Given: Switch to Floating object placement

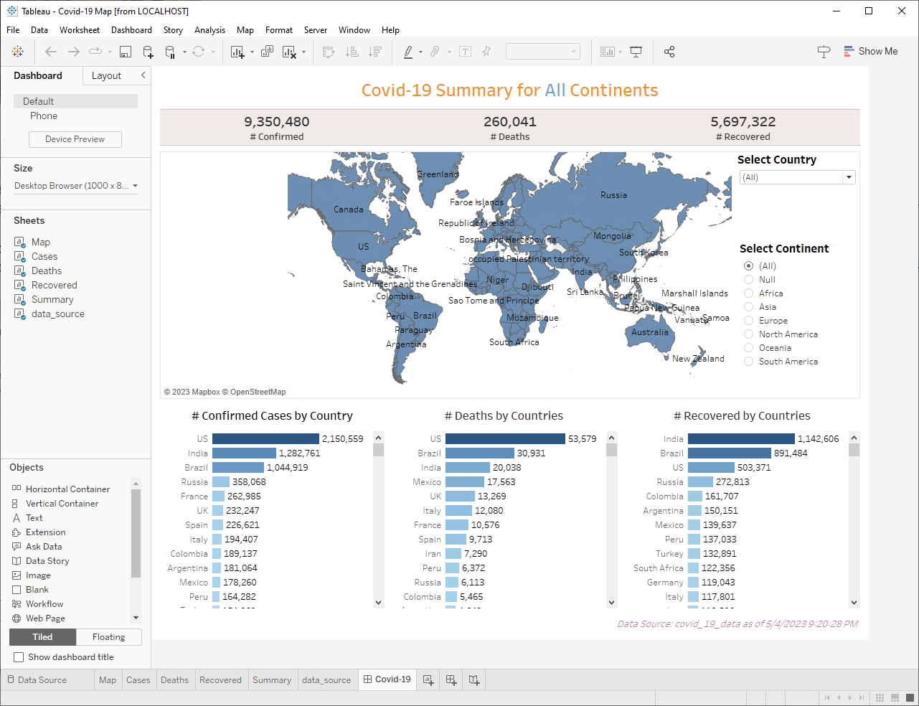Looking at the screenshot, I should 108,636.
